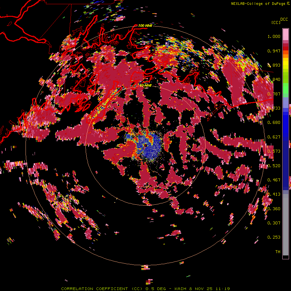
Task: Pick the light pink swatch atop color bar
Action: click(286, 34)
